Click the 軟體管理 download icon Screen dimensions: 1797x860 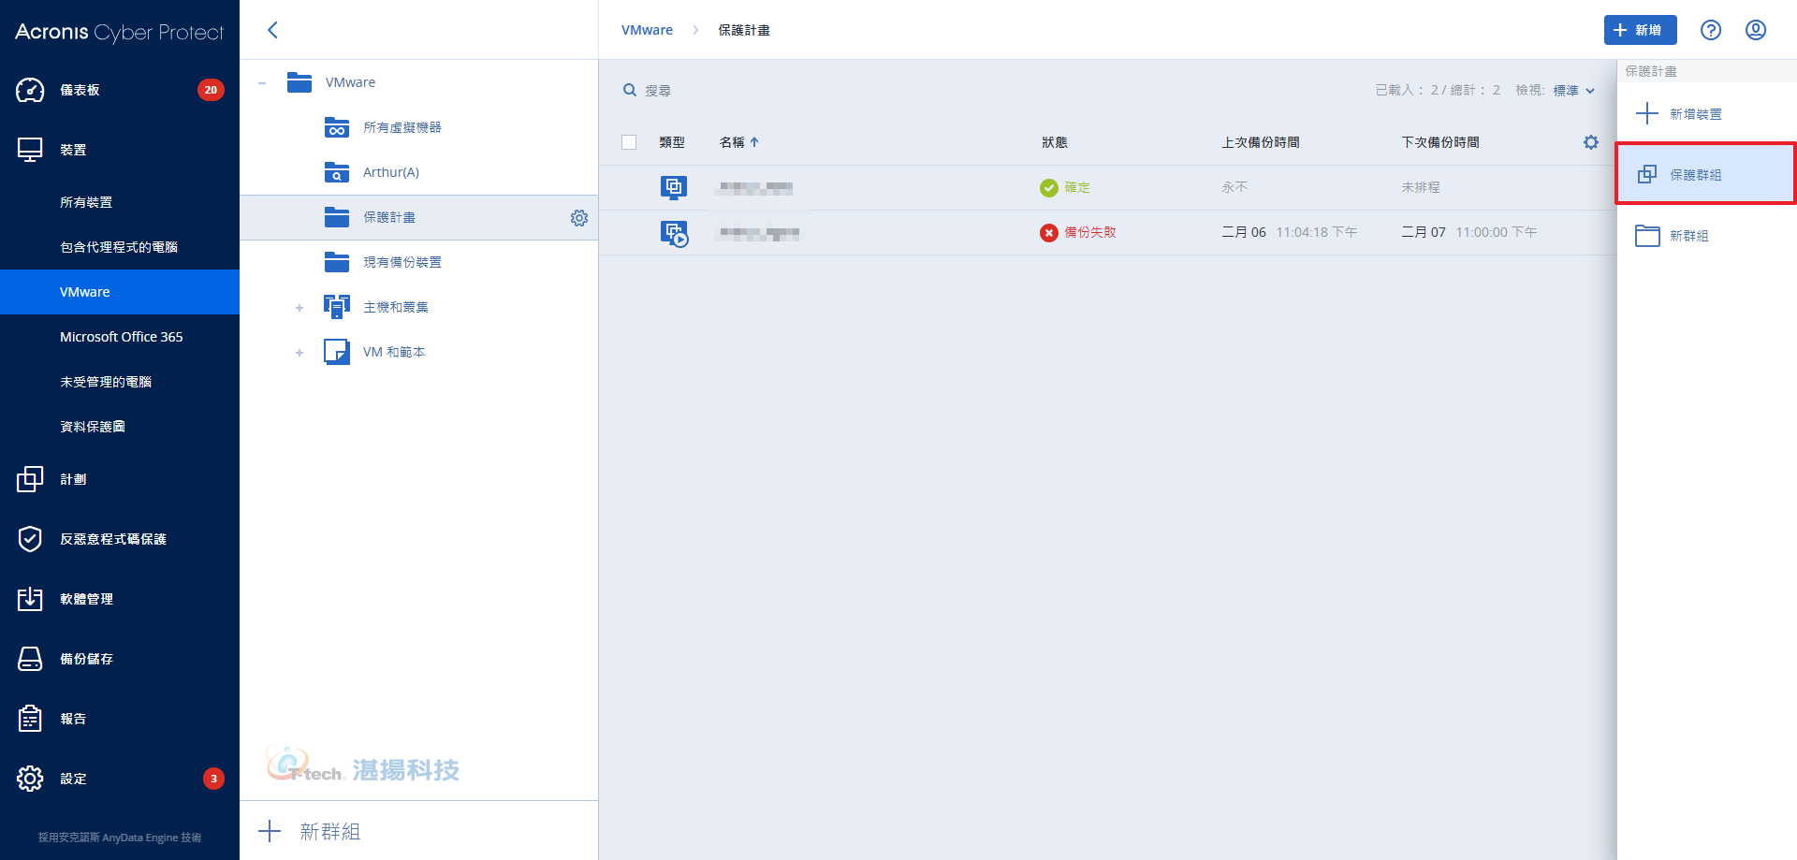coord(30,599)
